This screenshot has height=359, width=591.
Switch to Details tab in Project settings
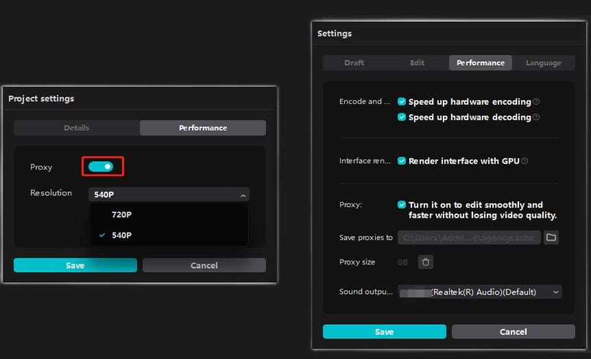(77, 127)
